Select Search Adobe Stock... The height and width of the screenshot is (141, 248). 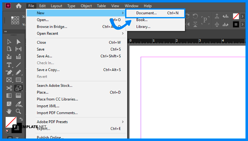77,85
